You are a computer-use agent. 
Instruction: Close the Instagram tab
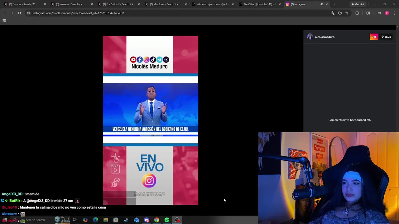[327, 4]
